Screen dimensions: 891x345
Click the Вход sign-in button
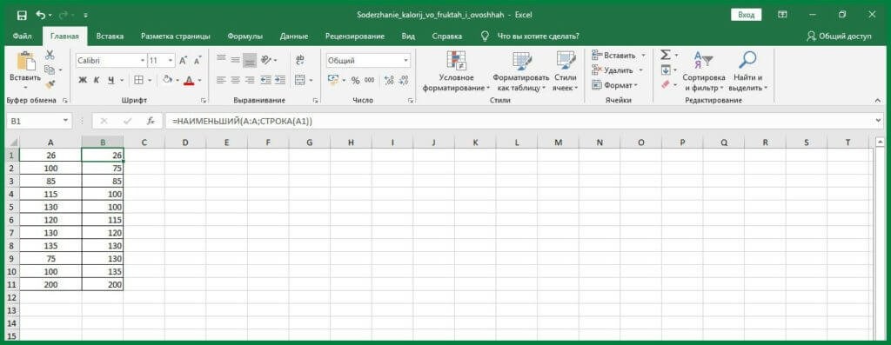pos(746,16)
